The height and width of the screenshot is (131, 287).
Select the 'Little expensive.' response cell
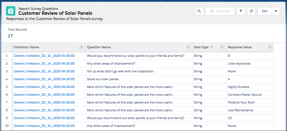250,64
